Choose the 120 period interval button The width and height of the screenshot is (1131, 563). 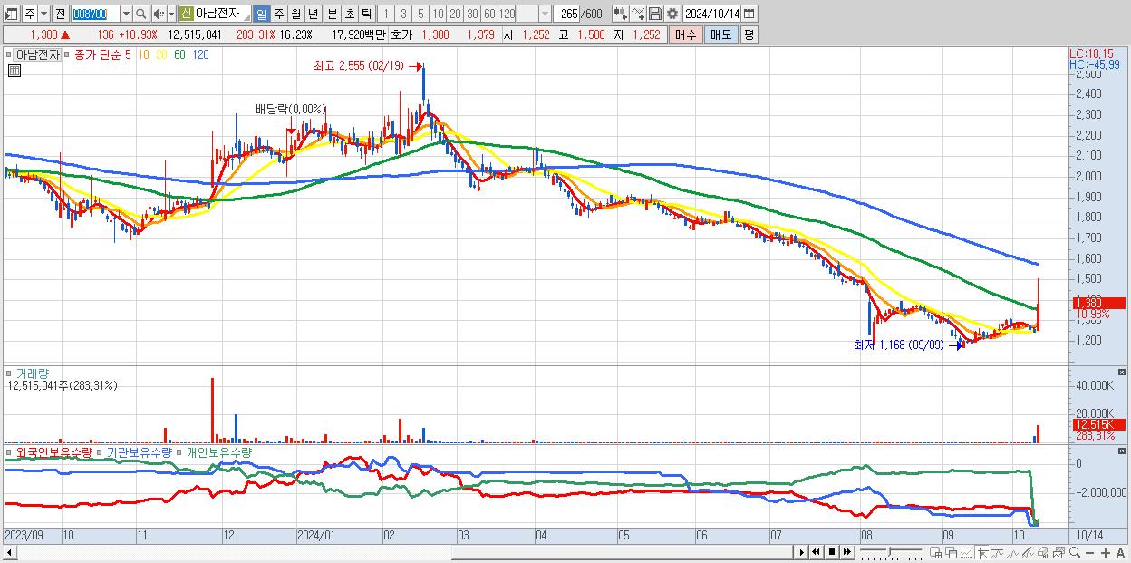(x=507, y=14)
